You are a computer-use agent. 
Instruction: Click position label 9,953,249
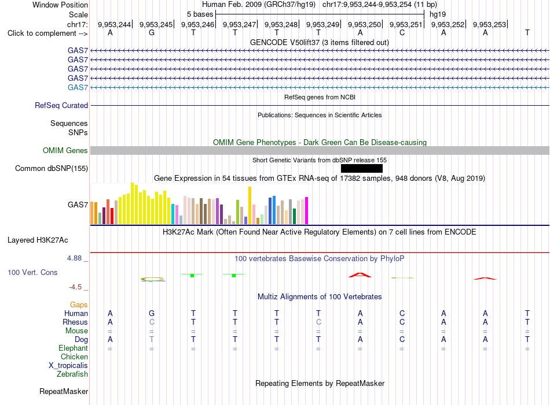point(323,24)
